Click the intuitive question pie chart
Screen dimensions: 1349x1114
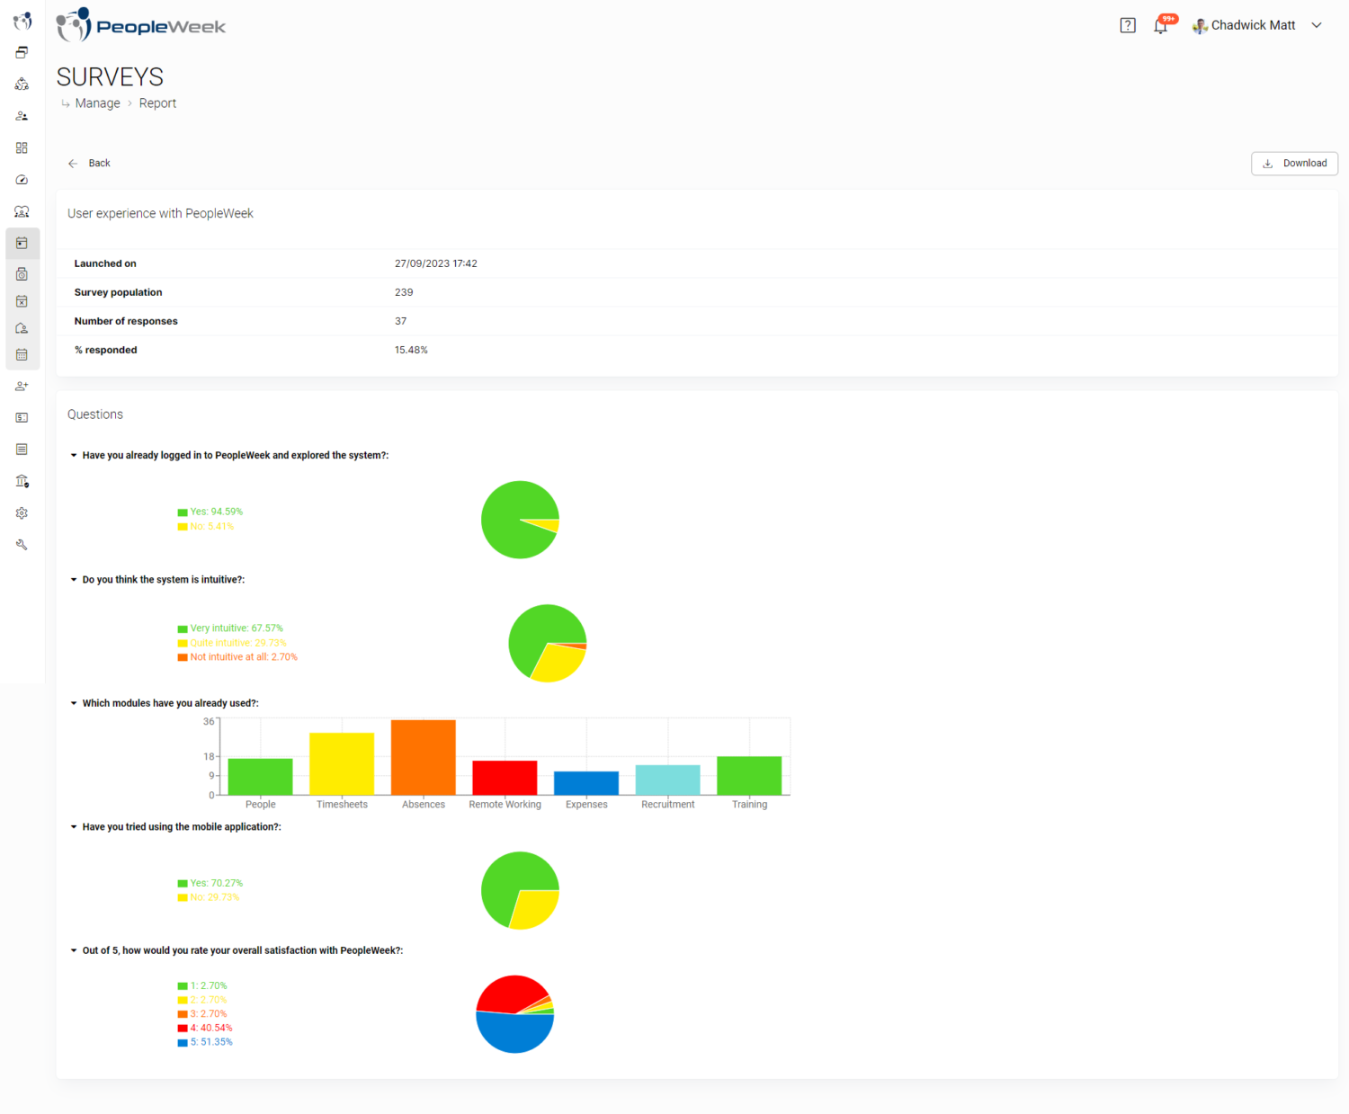click(x=548, y=643)
